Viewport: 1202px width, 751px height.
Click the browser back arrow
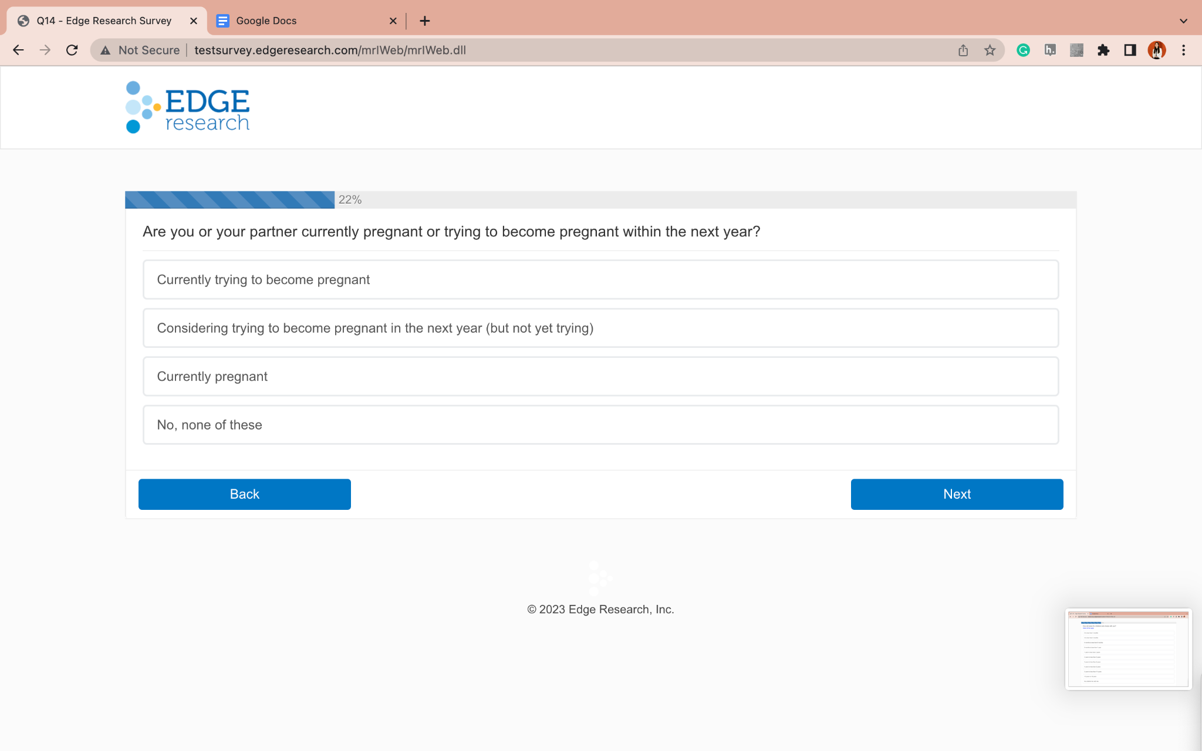click(x=18, y=50)
